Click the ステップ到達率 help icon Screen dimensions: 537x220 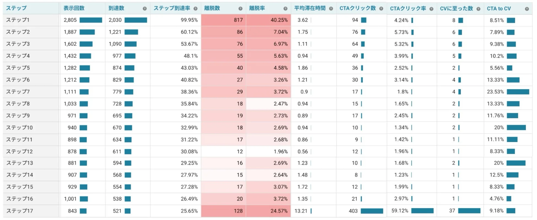pos(196,8)
